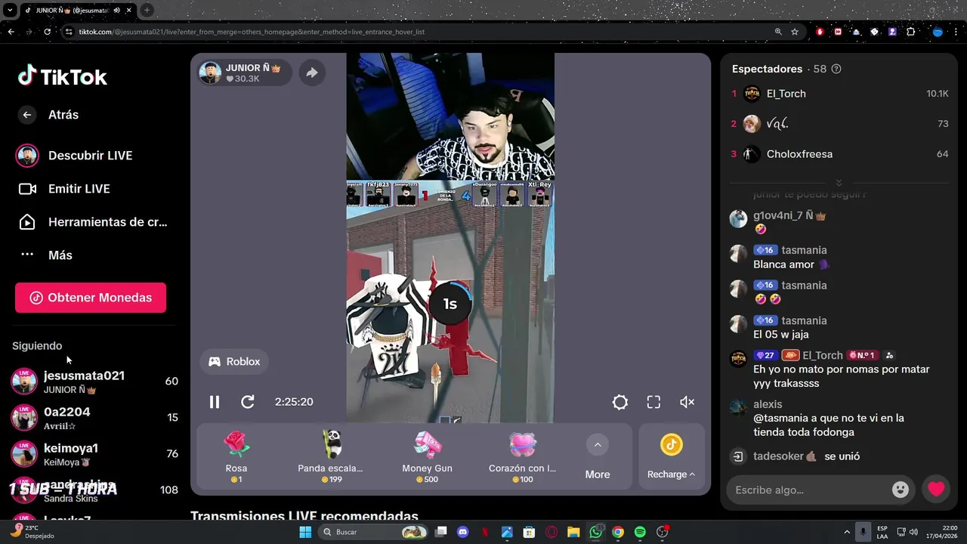The image size is (967, 544).
Task: Open the browser extensions puzzle icon
Action: [x=910, y=32]
